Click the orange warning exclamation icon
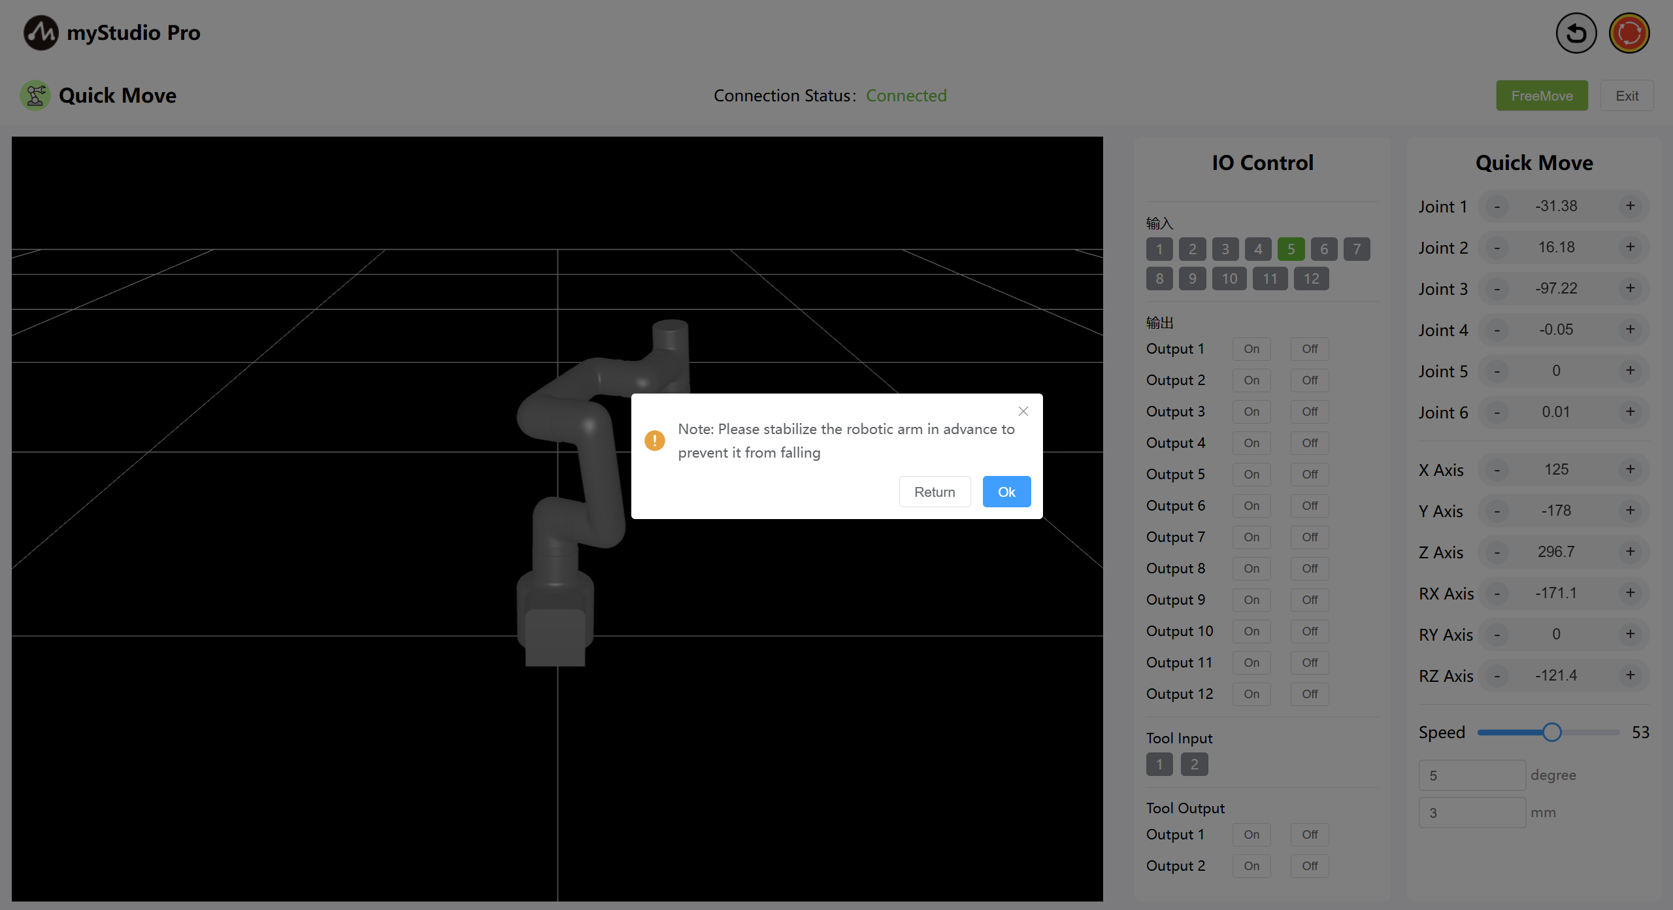Screen dimensions: 1673x910 click(655, 441)
